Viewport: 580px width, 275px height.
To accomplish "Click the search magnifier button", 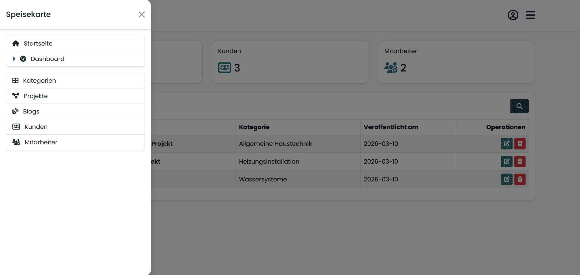I will coord(519,106).
